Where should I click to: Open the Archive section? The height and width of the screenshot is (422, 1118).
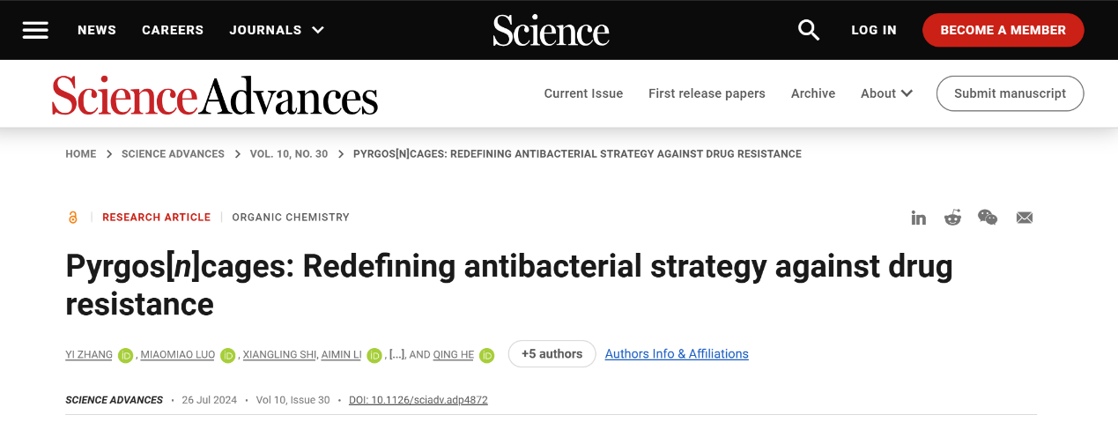coord(812,93)
